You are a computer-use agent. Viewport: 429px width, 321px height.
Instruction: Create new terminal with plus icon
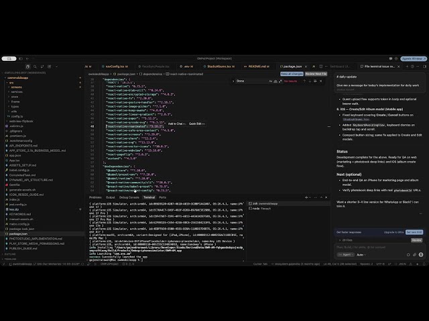click(x=306, y=197)
